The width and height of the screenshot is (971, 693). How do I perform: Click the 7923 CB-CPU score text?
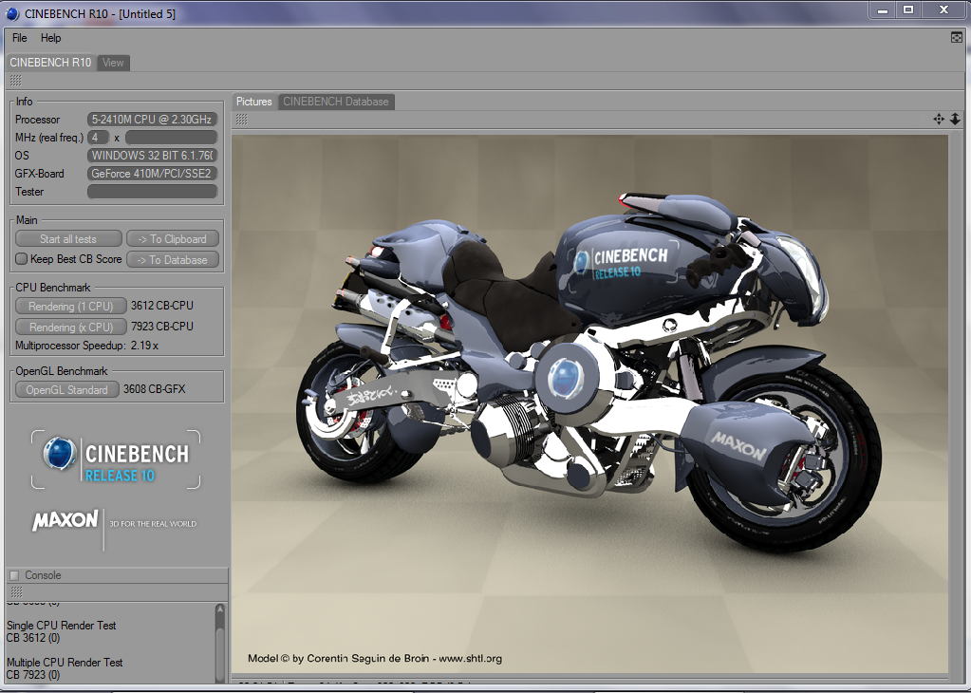point(161,327)
